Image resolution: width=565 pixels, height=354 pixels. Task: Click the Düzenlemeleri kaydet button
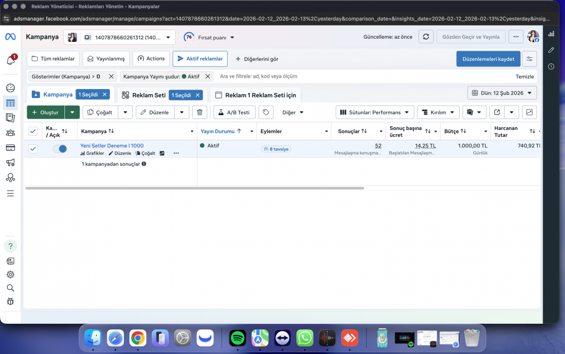488,59
